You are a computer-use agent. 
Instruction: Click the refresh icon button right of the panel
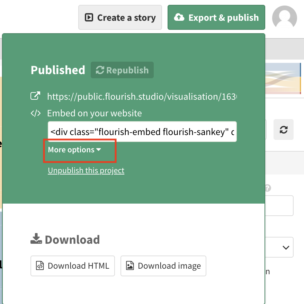click(x=283, y=130)
